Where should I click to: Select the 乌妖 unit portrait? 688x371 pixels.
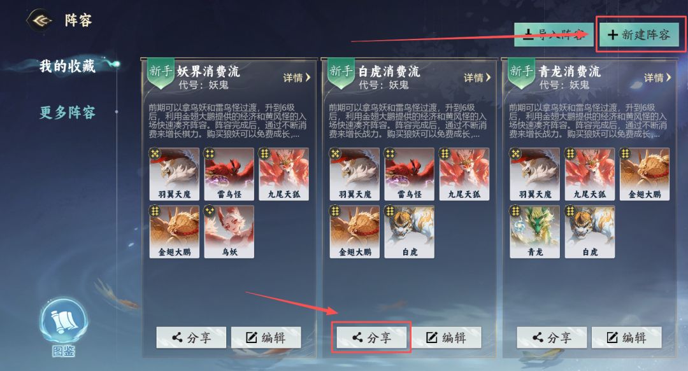[229, 232]
